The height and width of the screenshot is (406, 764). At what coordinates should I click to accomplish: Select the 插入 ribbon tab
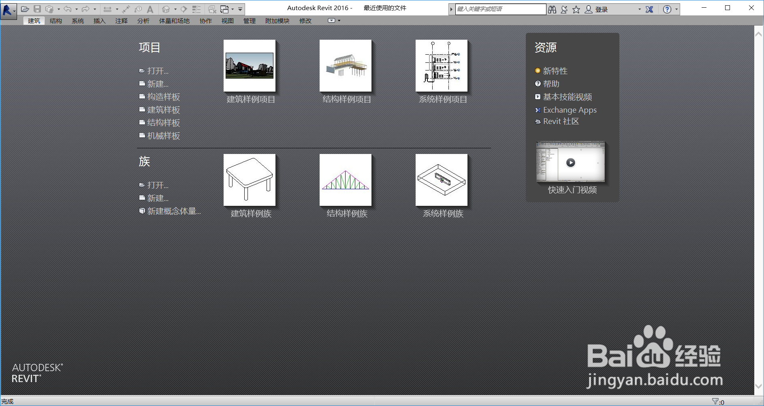pos(100,21)
